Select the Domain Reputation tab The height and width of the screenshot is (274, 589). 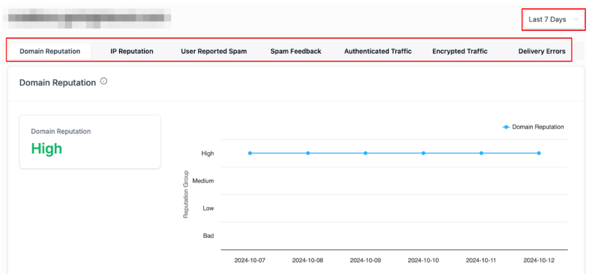click(50, 51)
